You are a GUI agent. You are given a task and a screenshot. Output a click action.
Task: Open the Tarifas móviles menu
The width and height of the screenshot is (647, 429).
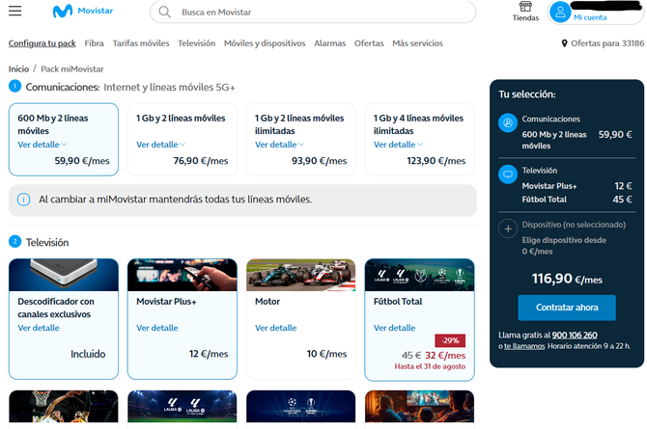pyautogui.click(x=140, y=43)
